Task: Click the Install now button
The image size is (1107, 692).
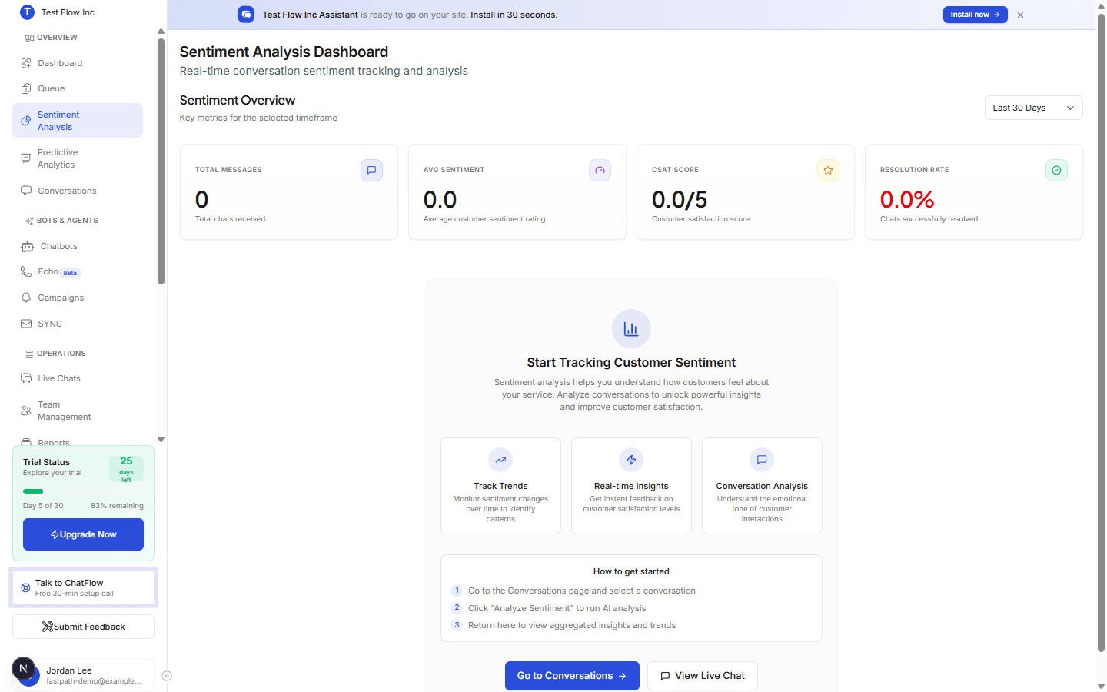Action: point(975,15)
